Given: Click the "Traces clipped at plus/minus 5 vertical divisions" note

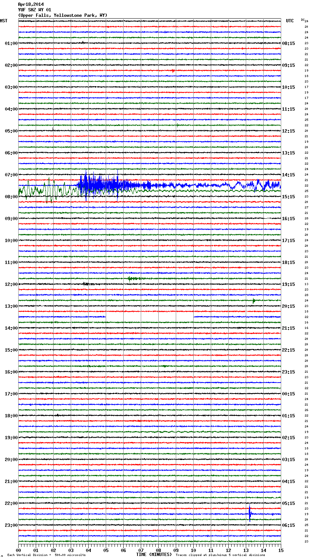Looking at the screenshot, I should point(220,555).
